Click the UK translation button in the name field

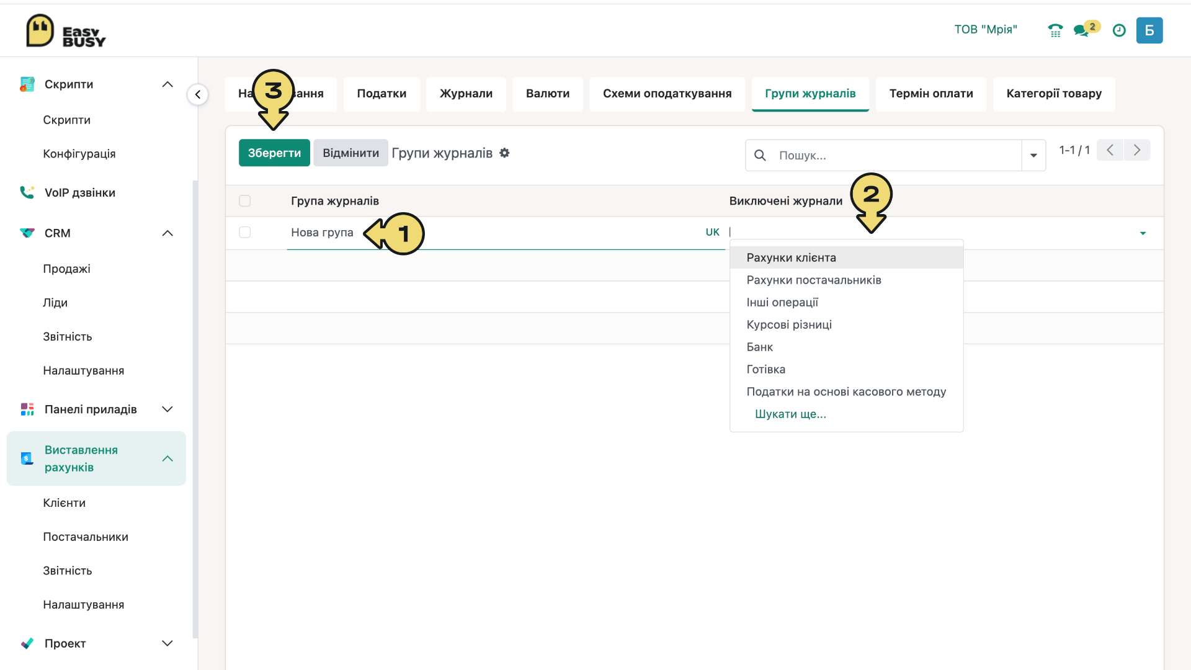[x=712, y=232]
